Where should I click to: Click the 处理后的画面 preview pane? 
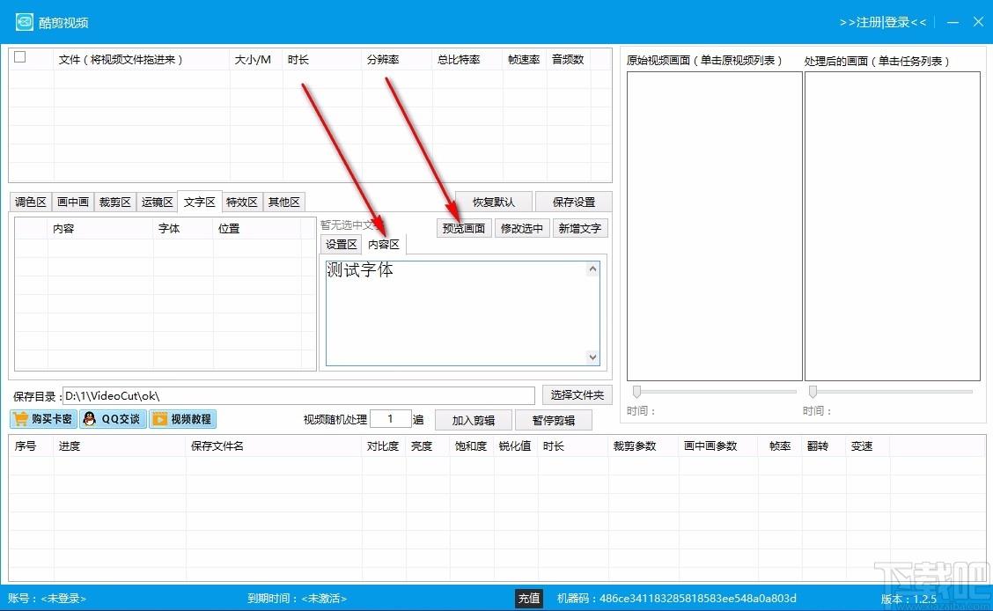pos(893,226)
